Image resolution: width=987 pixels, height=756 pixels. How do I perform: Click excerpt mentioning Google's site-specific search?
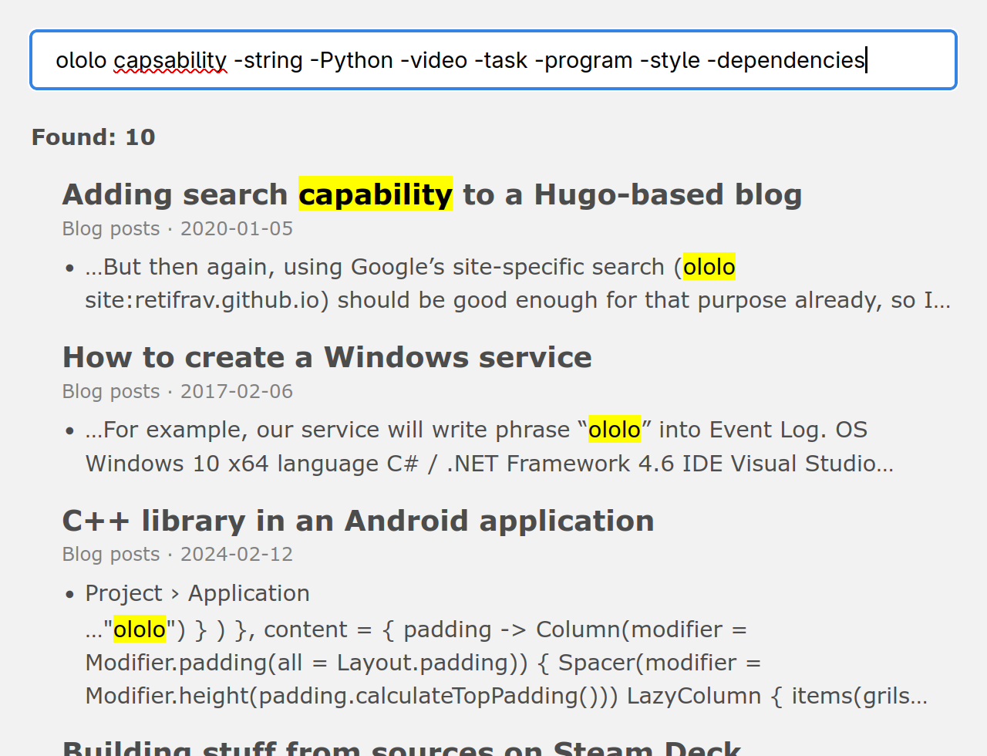517,283
